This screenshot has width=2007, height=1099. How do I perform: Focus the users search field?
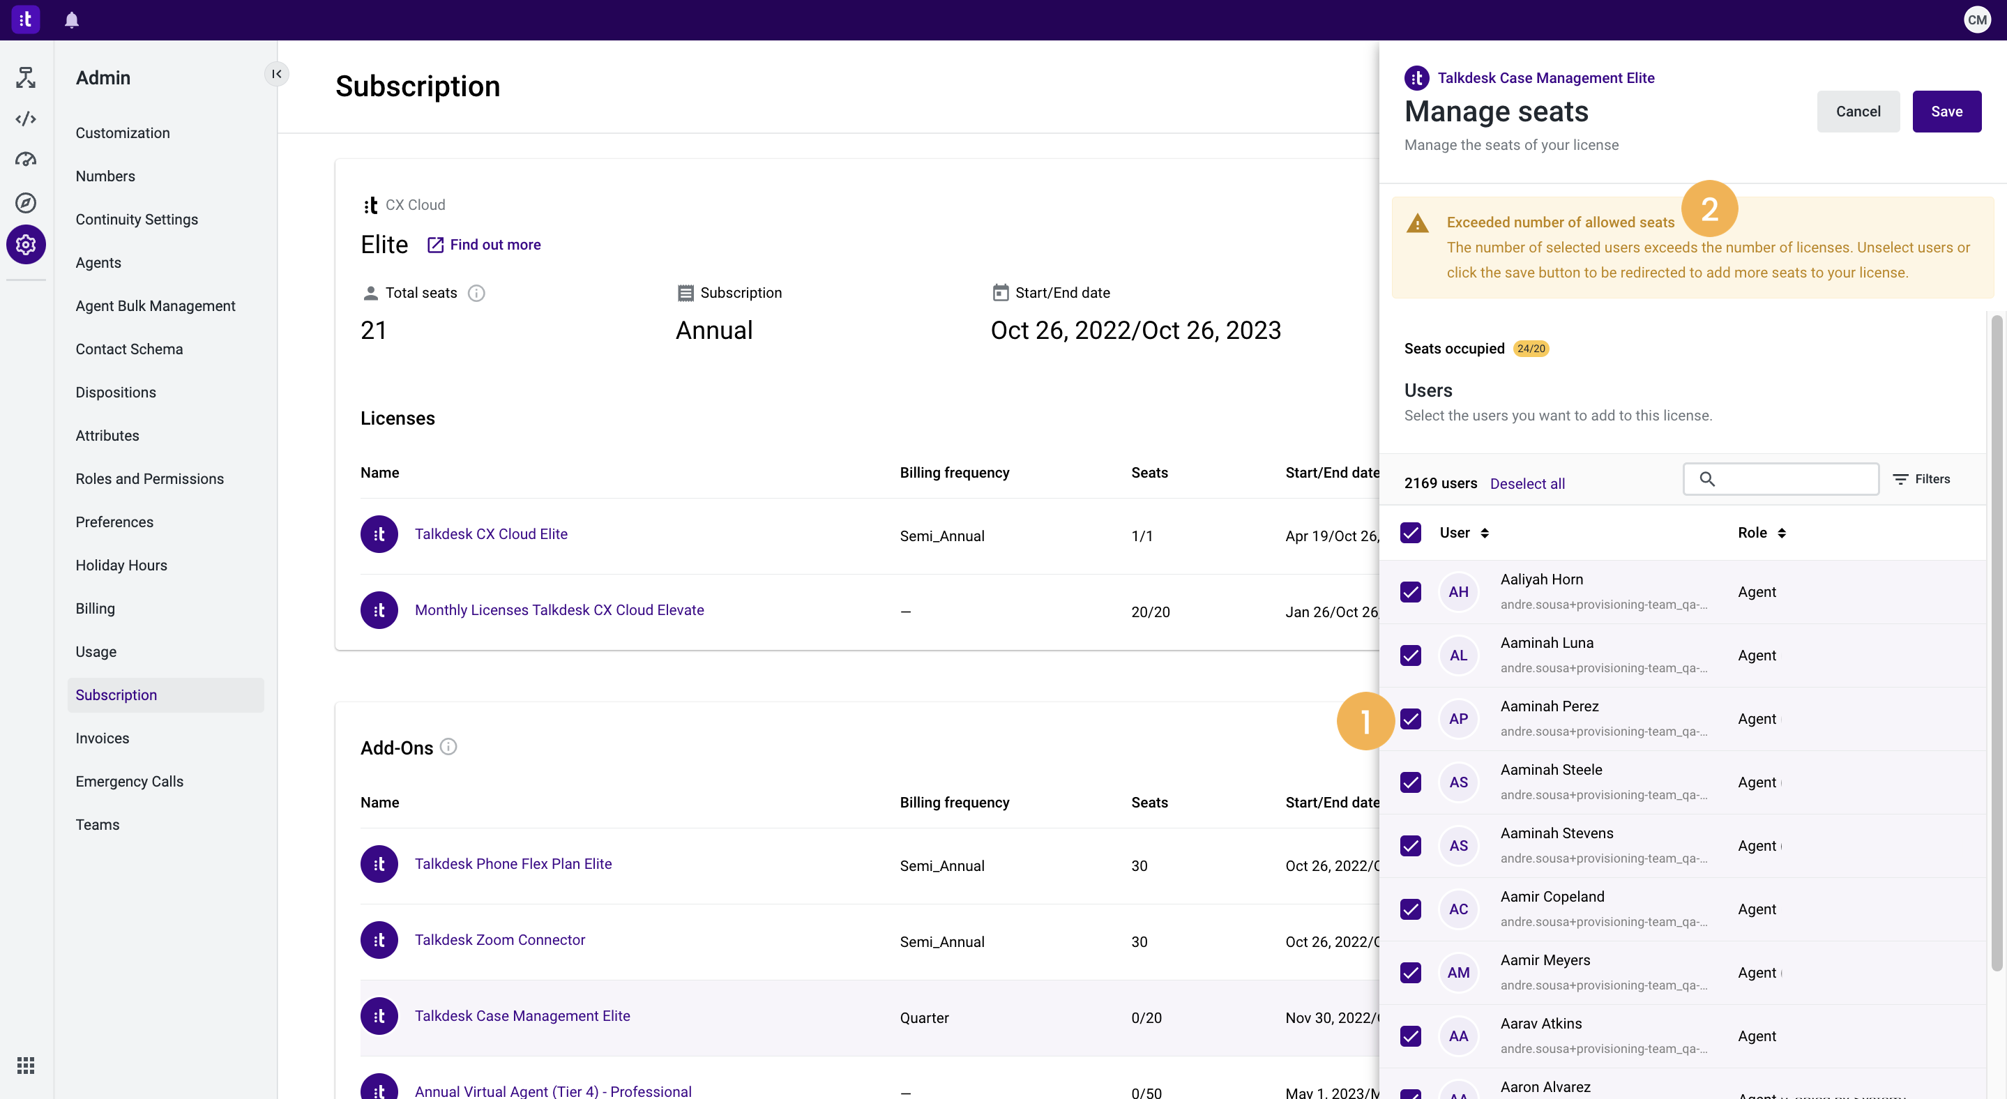pyautogui.click(x=1781, y=479)
